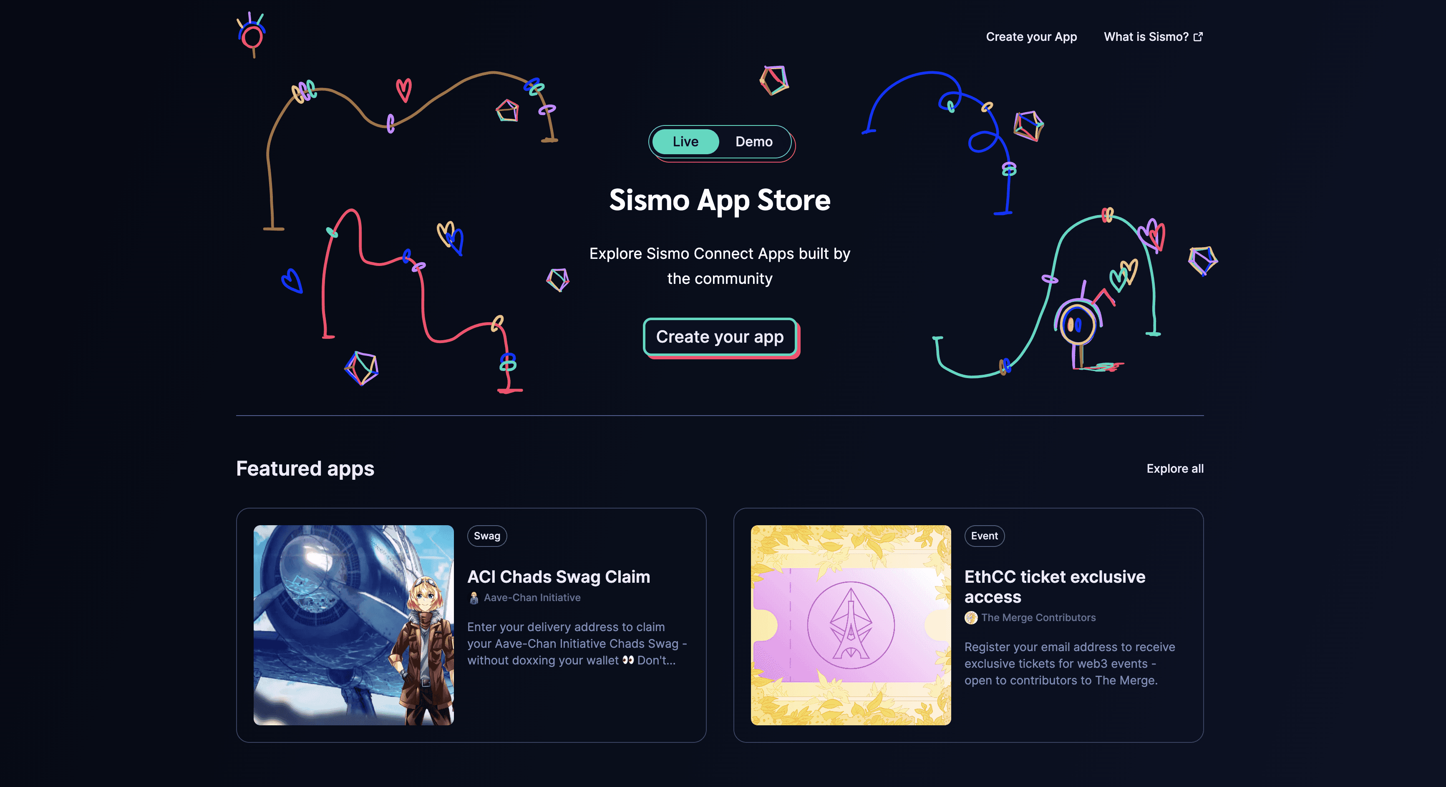
Task: Click the external link icon beside What is Sismo
Action: [x=1198, y=36]
